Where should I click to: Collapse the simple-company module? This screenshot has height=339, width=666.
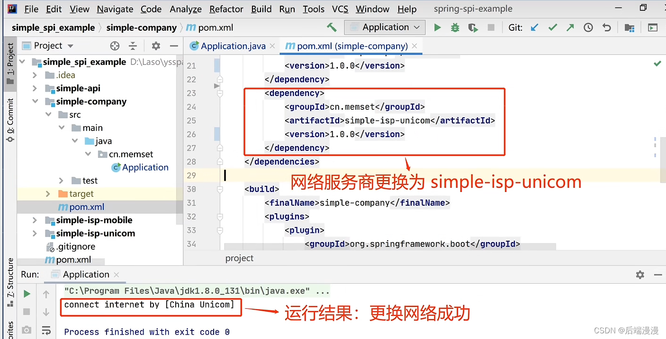pos(35,102)
